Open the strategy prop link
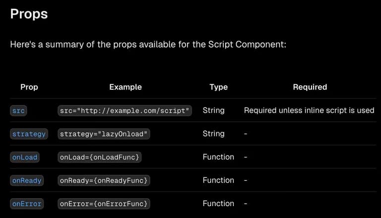The height and width of the screenshot is (218, 381). pyautogui.click(x=29, y=134)
